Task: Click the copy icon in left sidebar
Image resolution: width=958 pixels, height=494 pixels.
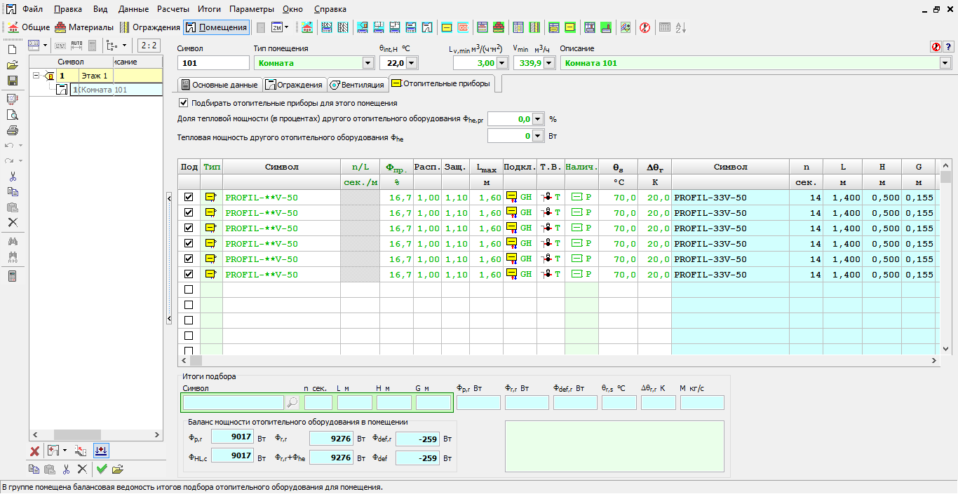Action: pos(12,191)
